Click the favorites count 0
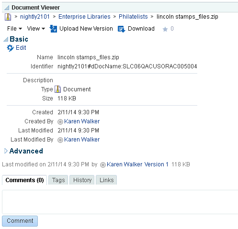This screenshot has width=238, height=229. [172, 29]
